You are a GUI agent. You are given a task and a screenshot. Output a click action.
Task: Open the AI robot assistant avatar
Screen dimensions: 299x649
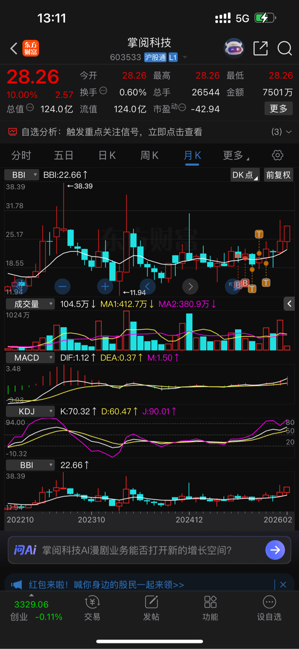pyautogui.click(x=234, y=48)
